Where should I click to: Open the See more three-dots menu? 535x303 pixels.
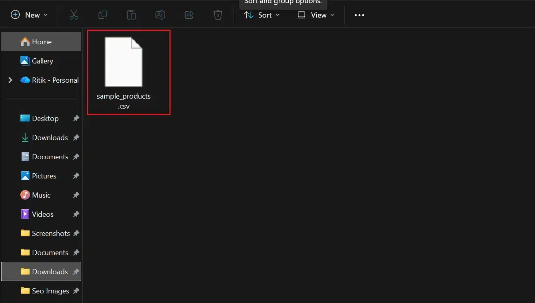(359, 15)
